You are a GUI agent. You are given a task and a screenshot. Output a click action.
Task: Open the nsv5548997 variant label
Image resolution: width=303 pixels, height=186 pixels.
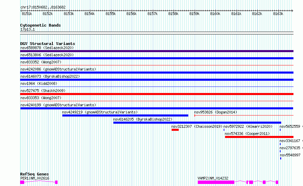290,155
